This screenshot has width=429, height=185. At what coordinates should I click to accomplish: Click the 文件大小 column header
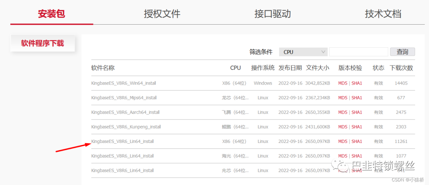(x=318, y=68)
